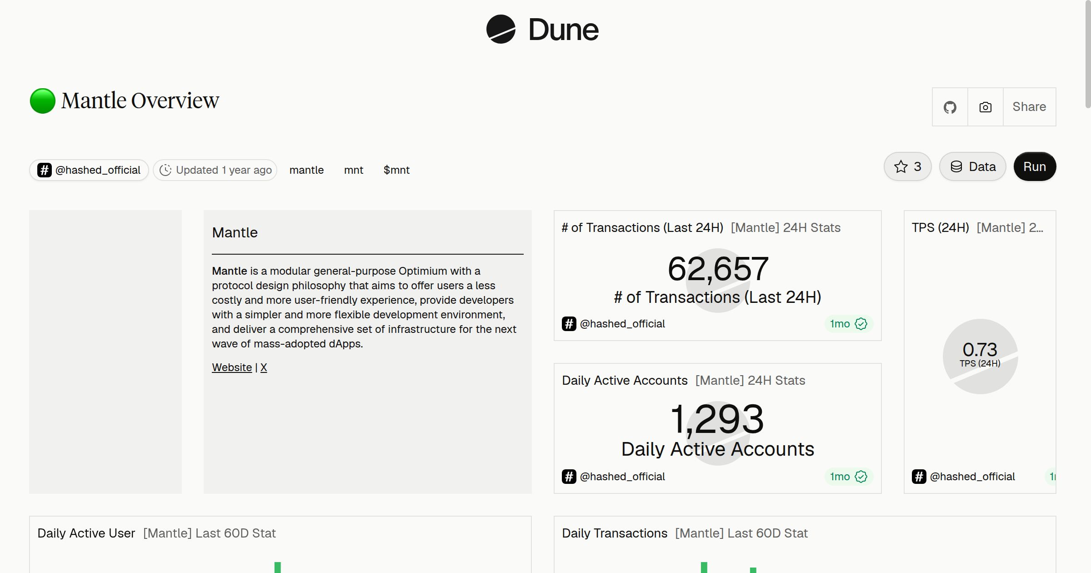The width and height of the screenshot is (1091, 573).
Task: Open Daily Active Accounts card title
Action: (x=625, y=380)
